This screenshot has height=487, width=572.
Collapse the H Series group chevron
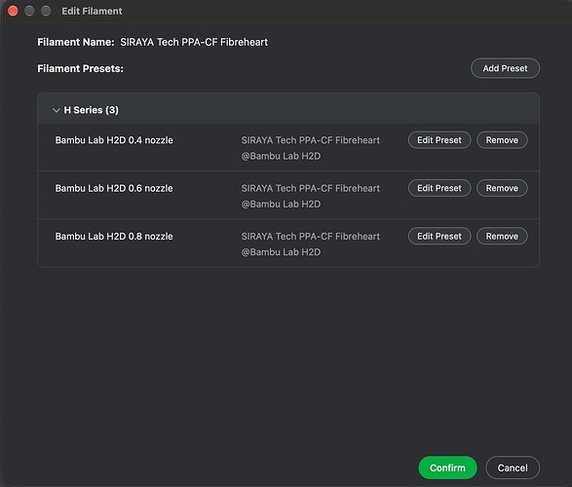pos(57,110)
